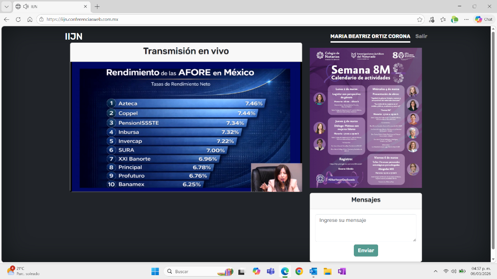Open Edge settings and more menu
The height and width of the screenshot is (279, 497).
[x=466, y=19]
